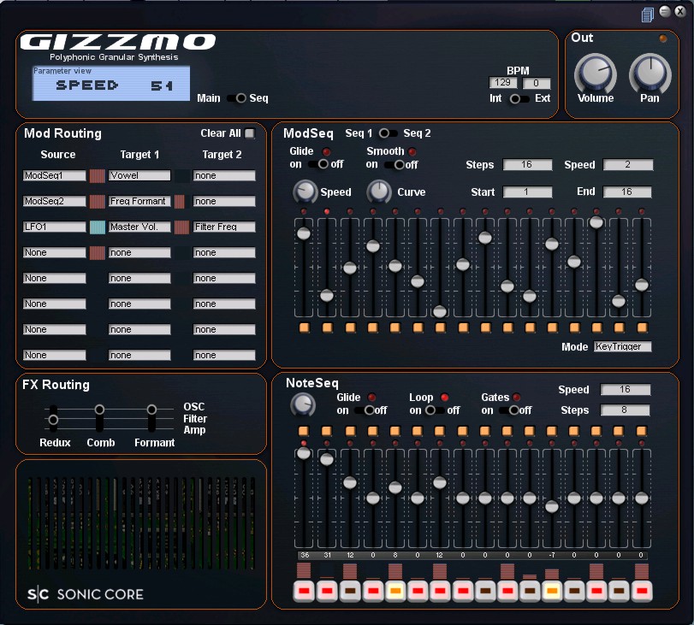694x625 pixels.
Task: Click the NoteSeq step pad under value 36
Action: (x=304, y=591)
